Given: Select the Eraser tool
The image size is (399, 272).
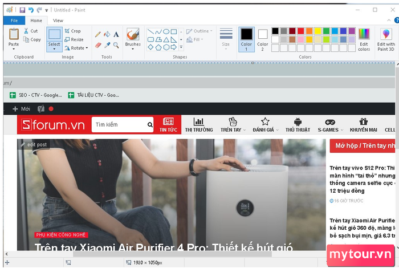Looking at the screenshot, I should pyautogui.click(x=98, y=46).
